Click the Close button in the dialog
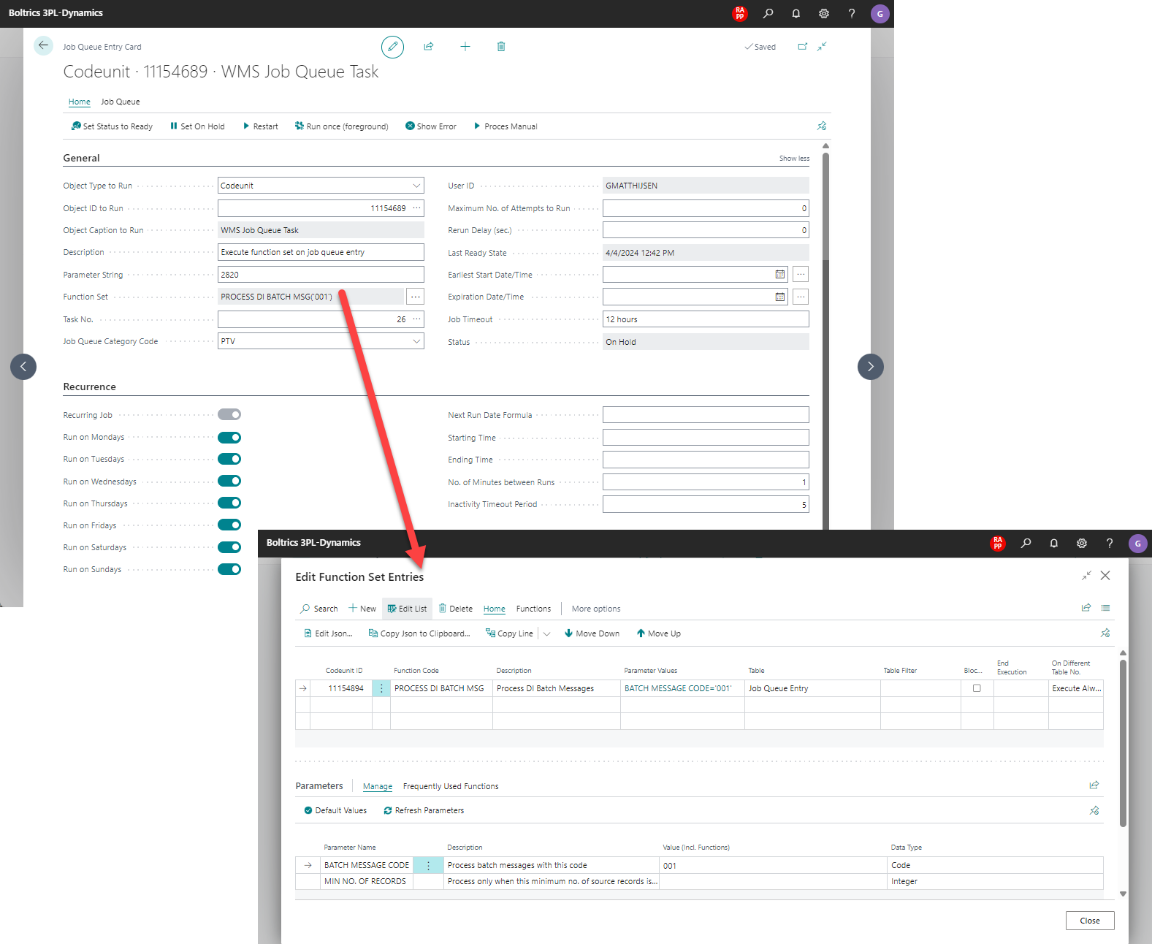The height and width of the screenshot is (944, 1152). (x=1089, y=921)
